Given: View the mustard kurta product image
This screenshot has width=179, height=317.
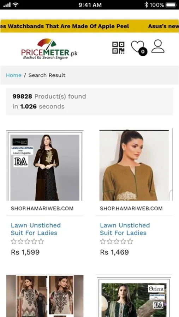Looking at the screenshot, I should pyautogui.click(x=134, y=165).
